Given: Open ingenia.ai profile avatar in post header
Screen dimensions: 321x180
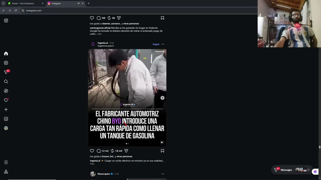Looking at the screenshot, I should point(93,44).
